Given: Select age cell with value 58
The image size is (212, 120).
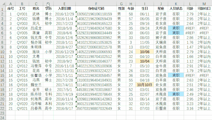Looking at the screenshot, I should click(x=131, y=14).
